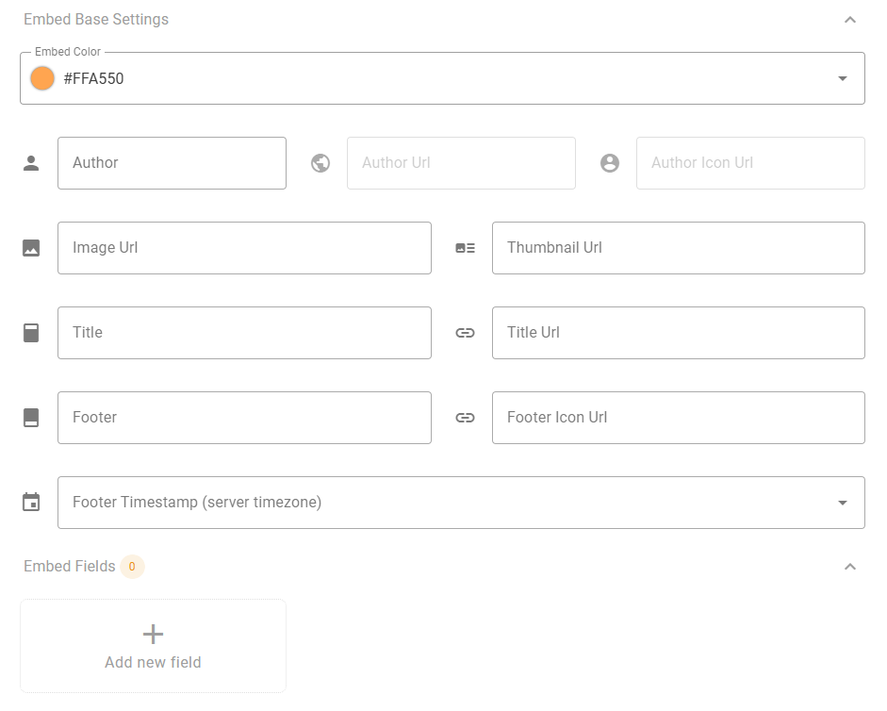Click the link icon beside Title Url
The width and height of the screenshot is (887, 711).
(x=465, y=333)
